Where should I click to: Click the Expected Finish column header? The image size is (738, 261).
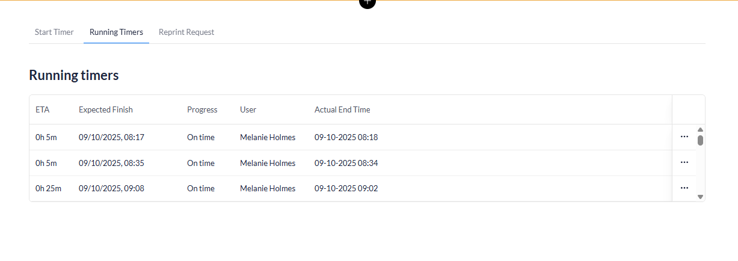106,109
